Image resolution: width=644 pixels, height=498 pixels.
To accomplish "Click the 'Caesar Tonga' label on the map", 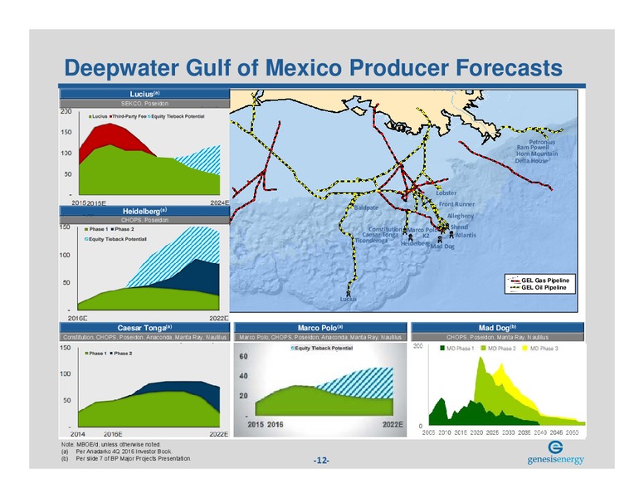I will 380,235.
